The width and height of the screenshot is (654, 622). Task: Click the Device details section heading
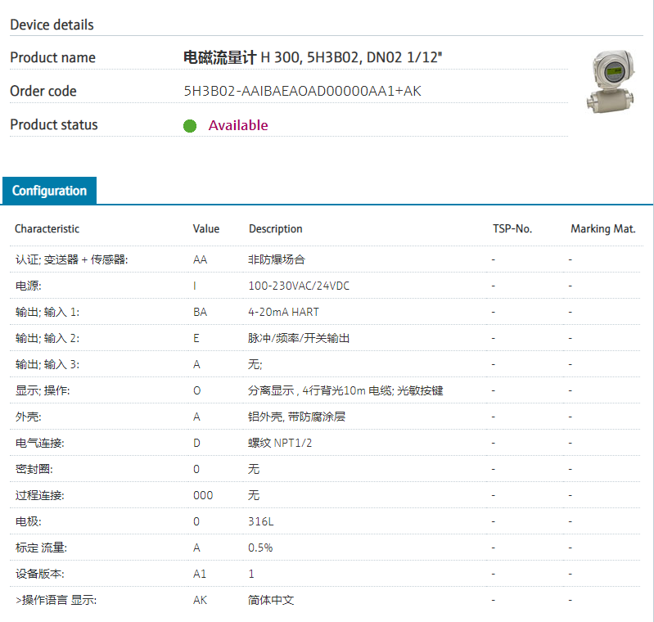[52, 25]
